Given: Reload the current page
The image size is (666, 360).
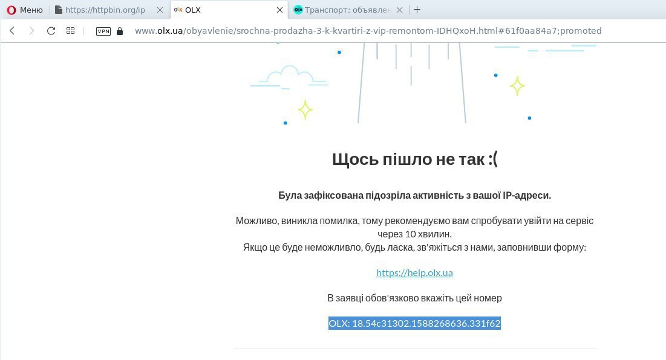Looking at the screenshot, I should tap(51, 31).
